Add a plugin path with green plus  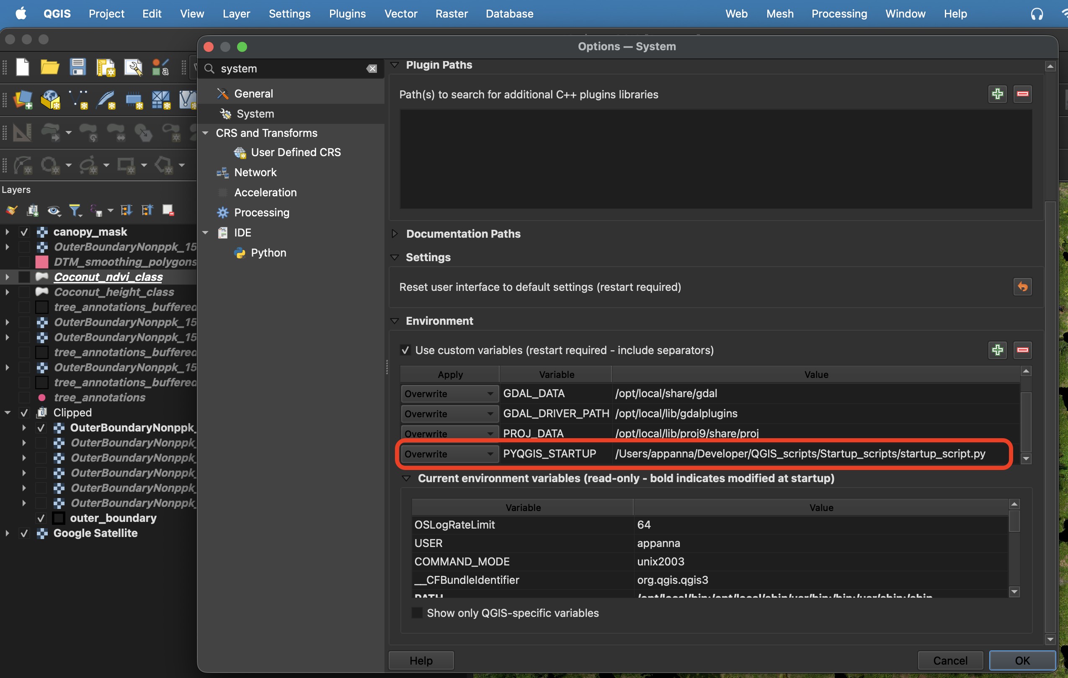(997, 94)
